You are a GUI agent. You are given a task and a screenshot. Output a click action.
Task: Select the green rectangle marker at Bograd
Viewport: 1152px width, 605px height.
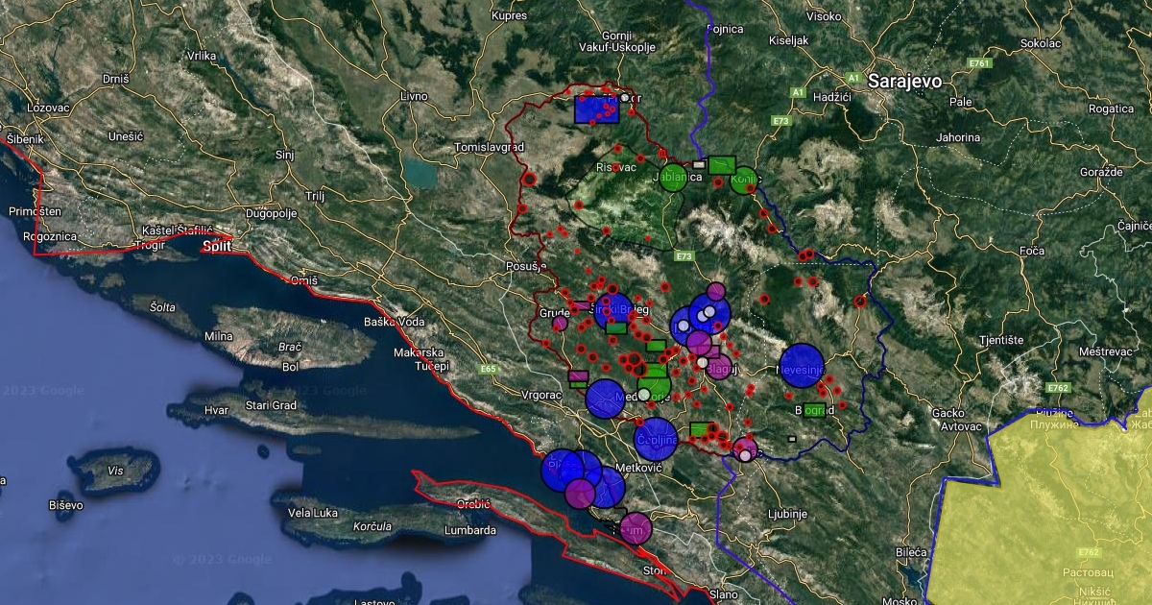click(815, 409)
